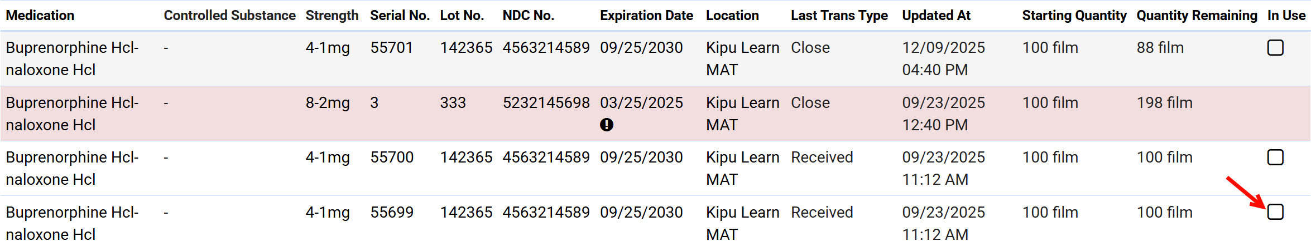Select the 88 film quantity cell

pyautogui.click(x=1160, y=48)
